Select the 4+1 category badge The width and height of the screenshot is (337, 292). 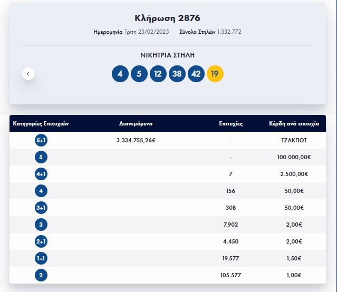coord(41,174)
